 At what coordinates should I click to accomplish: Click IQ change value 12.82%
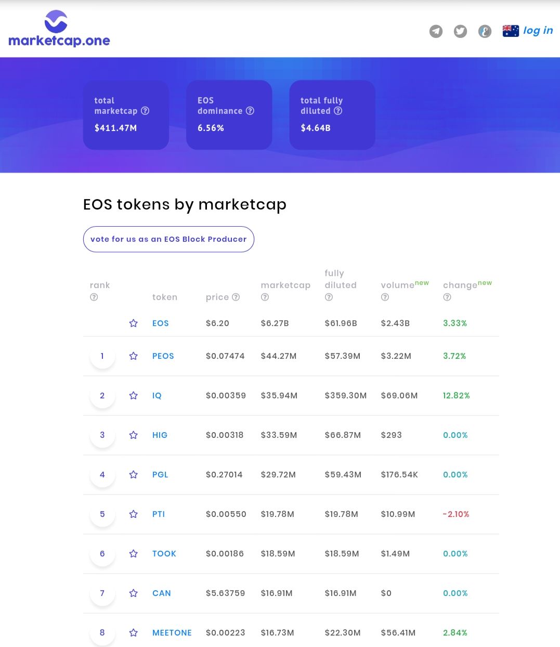456,395
